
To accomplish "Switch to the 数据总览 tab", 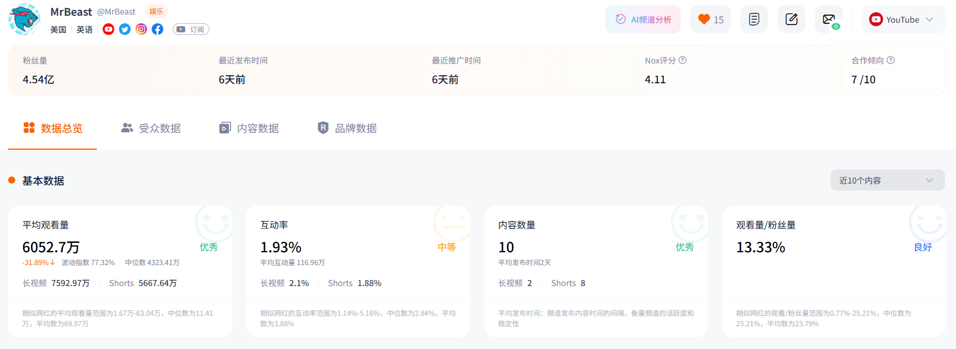I will 53,128.
